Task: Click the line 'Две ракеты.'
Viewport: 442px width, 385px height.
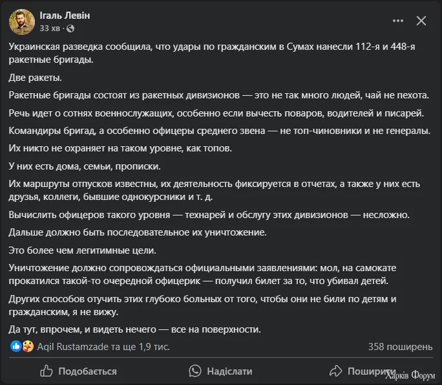Action: click(36, 78)
